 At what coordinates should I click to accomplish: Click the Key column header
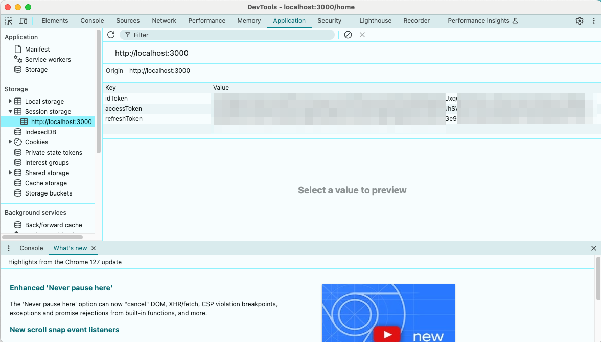(157, 88)
